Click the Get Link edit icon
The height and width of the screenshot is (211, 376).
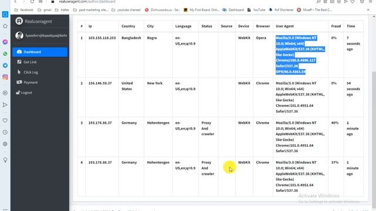click(x=19, y=62)
